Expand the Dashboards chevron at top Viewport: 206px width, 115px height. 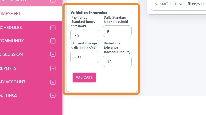53,1
